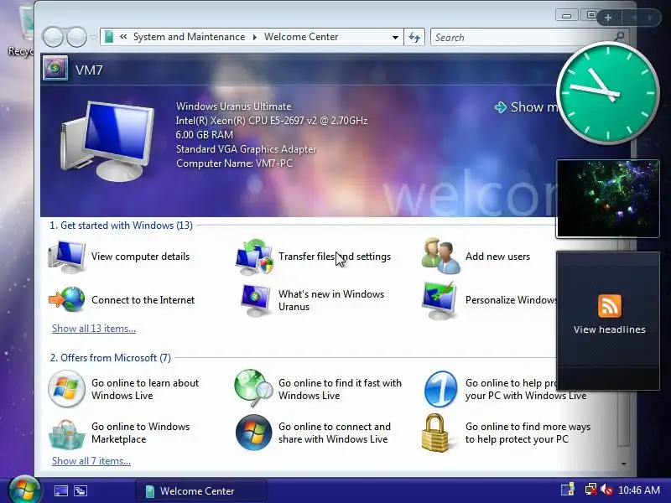Click the Show more details link
Viewport: 671px width, 503px height.
527,107
